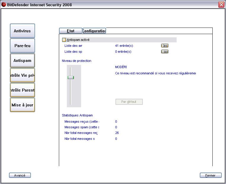This screenshot has width=226, height=184.
Task: Click 'Ce niveau est recommandé' description text
Action: coord(155,73)
